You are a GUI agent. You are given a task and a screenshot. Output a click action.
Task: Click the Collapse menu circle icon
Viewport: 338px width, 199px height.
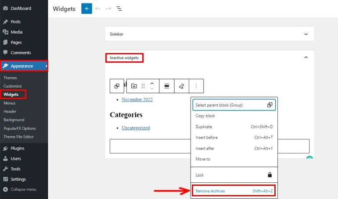tap(6, 189)
